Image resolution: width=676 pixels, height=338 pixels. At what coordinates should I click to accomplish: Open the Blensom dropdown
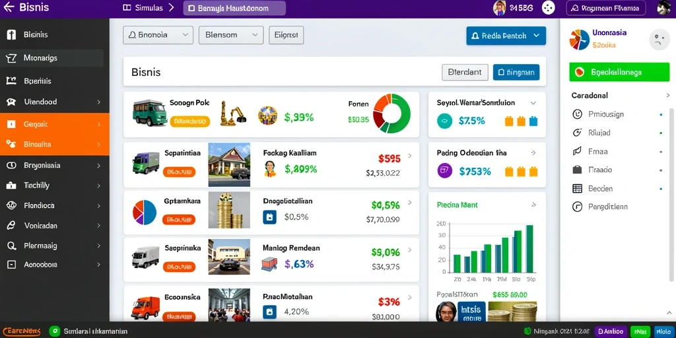(231, 36)
